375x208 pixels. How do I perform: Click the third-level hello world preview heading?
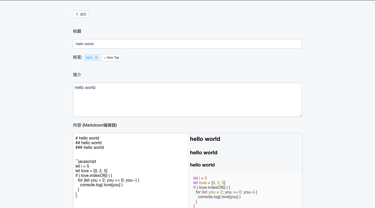click(x=202, y=165)
